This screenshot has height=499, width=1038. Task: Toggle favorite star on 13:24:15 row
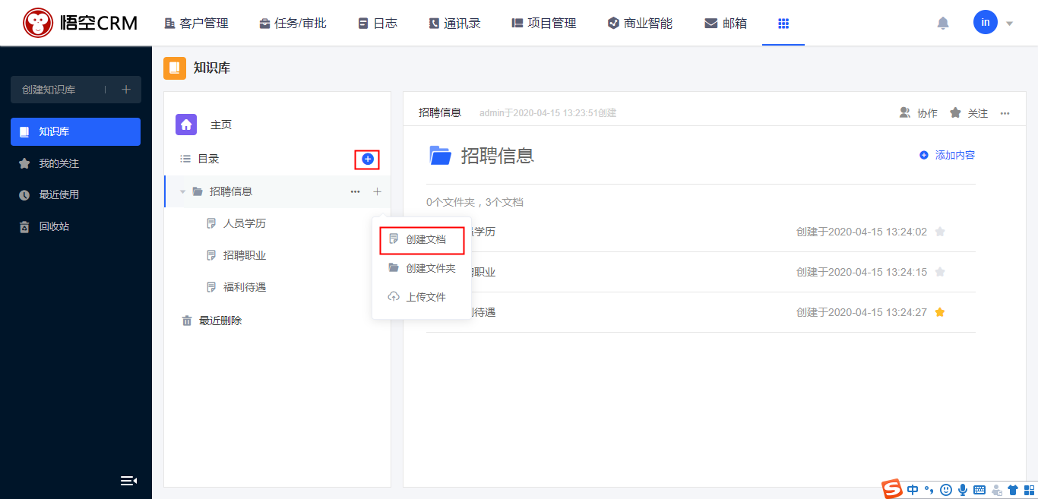pyautogui.click(x=940, y=272)
